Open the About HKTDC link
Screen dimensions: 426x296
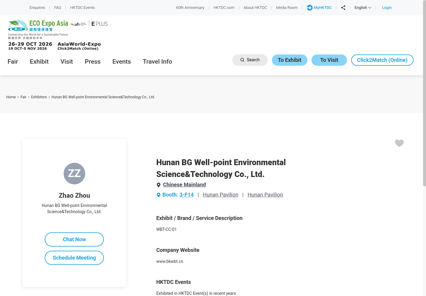point(255,8)
